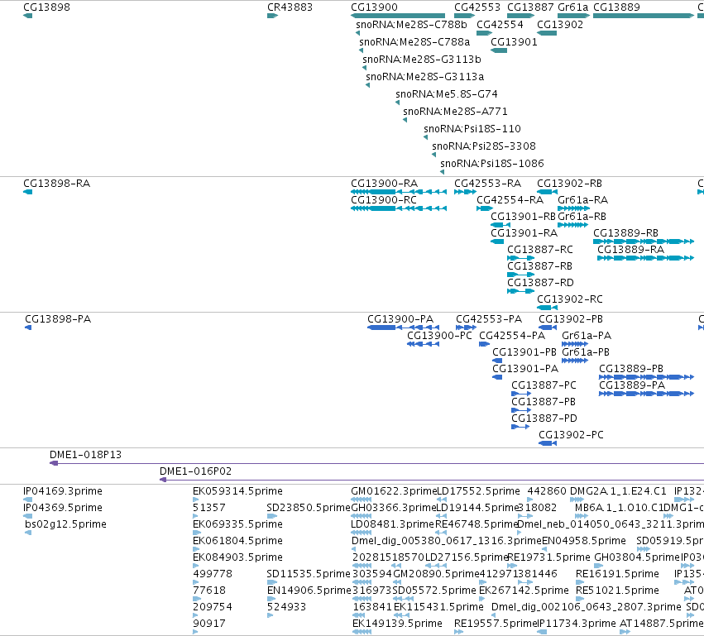Click the CG13898-PA protein label
The image size is (704, 636).
58,319
